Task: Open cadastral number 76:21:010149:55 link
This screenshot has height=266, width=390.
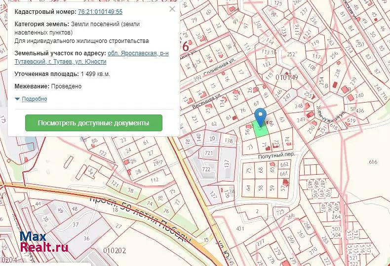Action: click(x=100, y=11)
